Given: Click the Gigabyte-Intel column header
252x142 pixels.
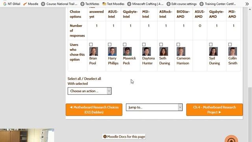Looking at the screenshot, I should (x=130, y=14).
